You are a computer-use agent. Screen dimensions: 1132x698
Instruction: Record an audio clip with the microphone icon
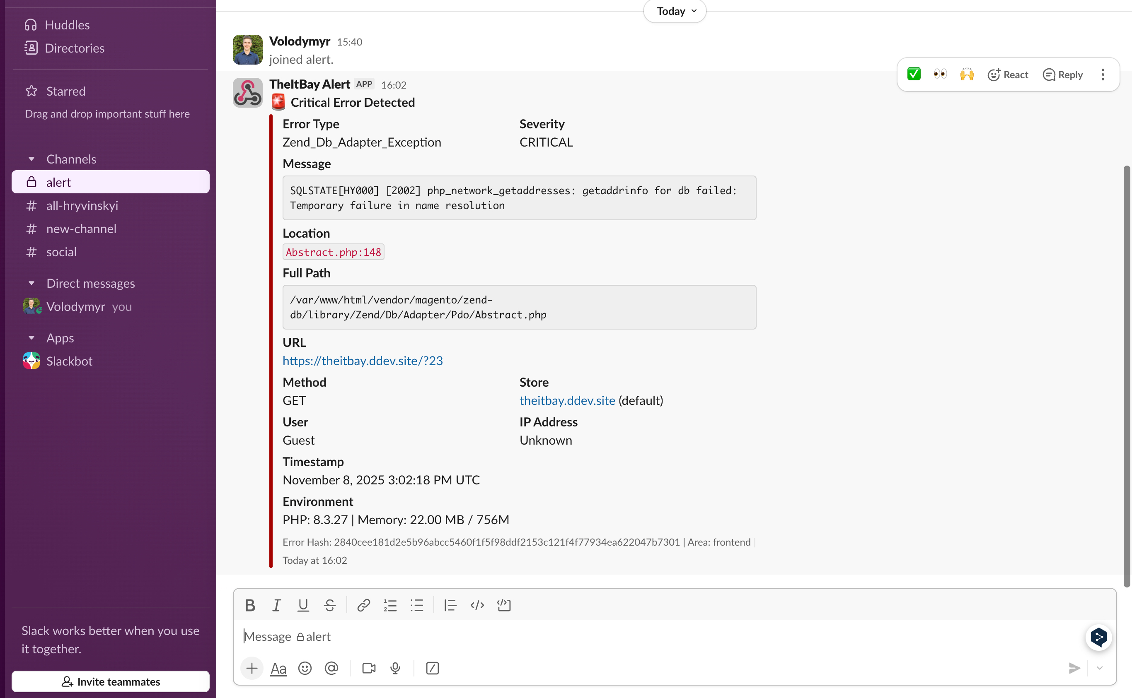[395, 668]
